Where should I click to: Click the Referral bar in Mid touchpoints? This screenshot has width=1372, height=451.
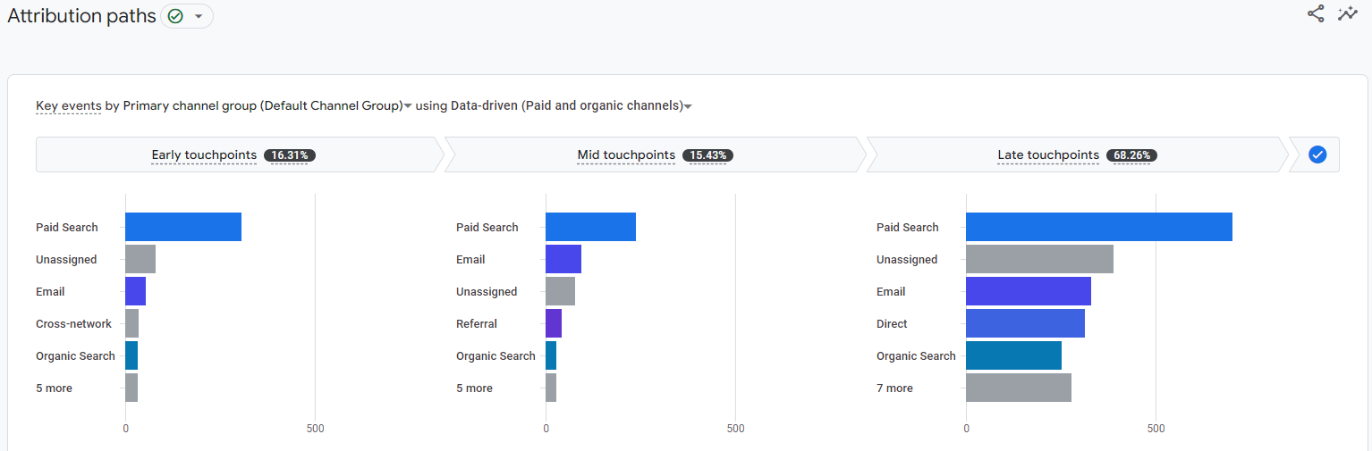tap(554, 323)
